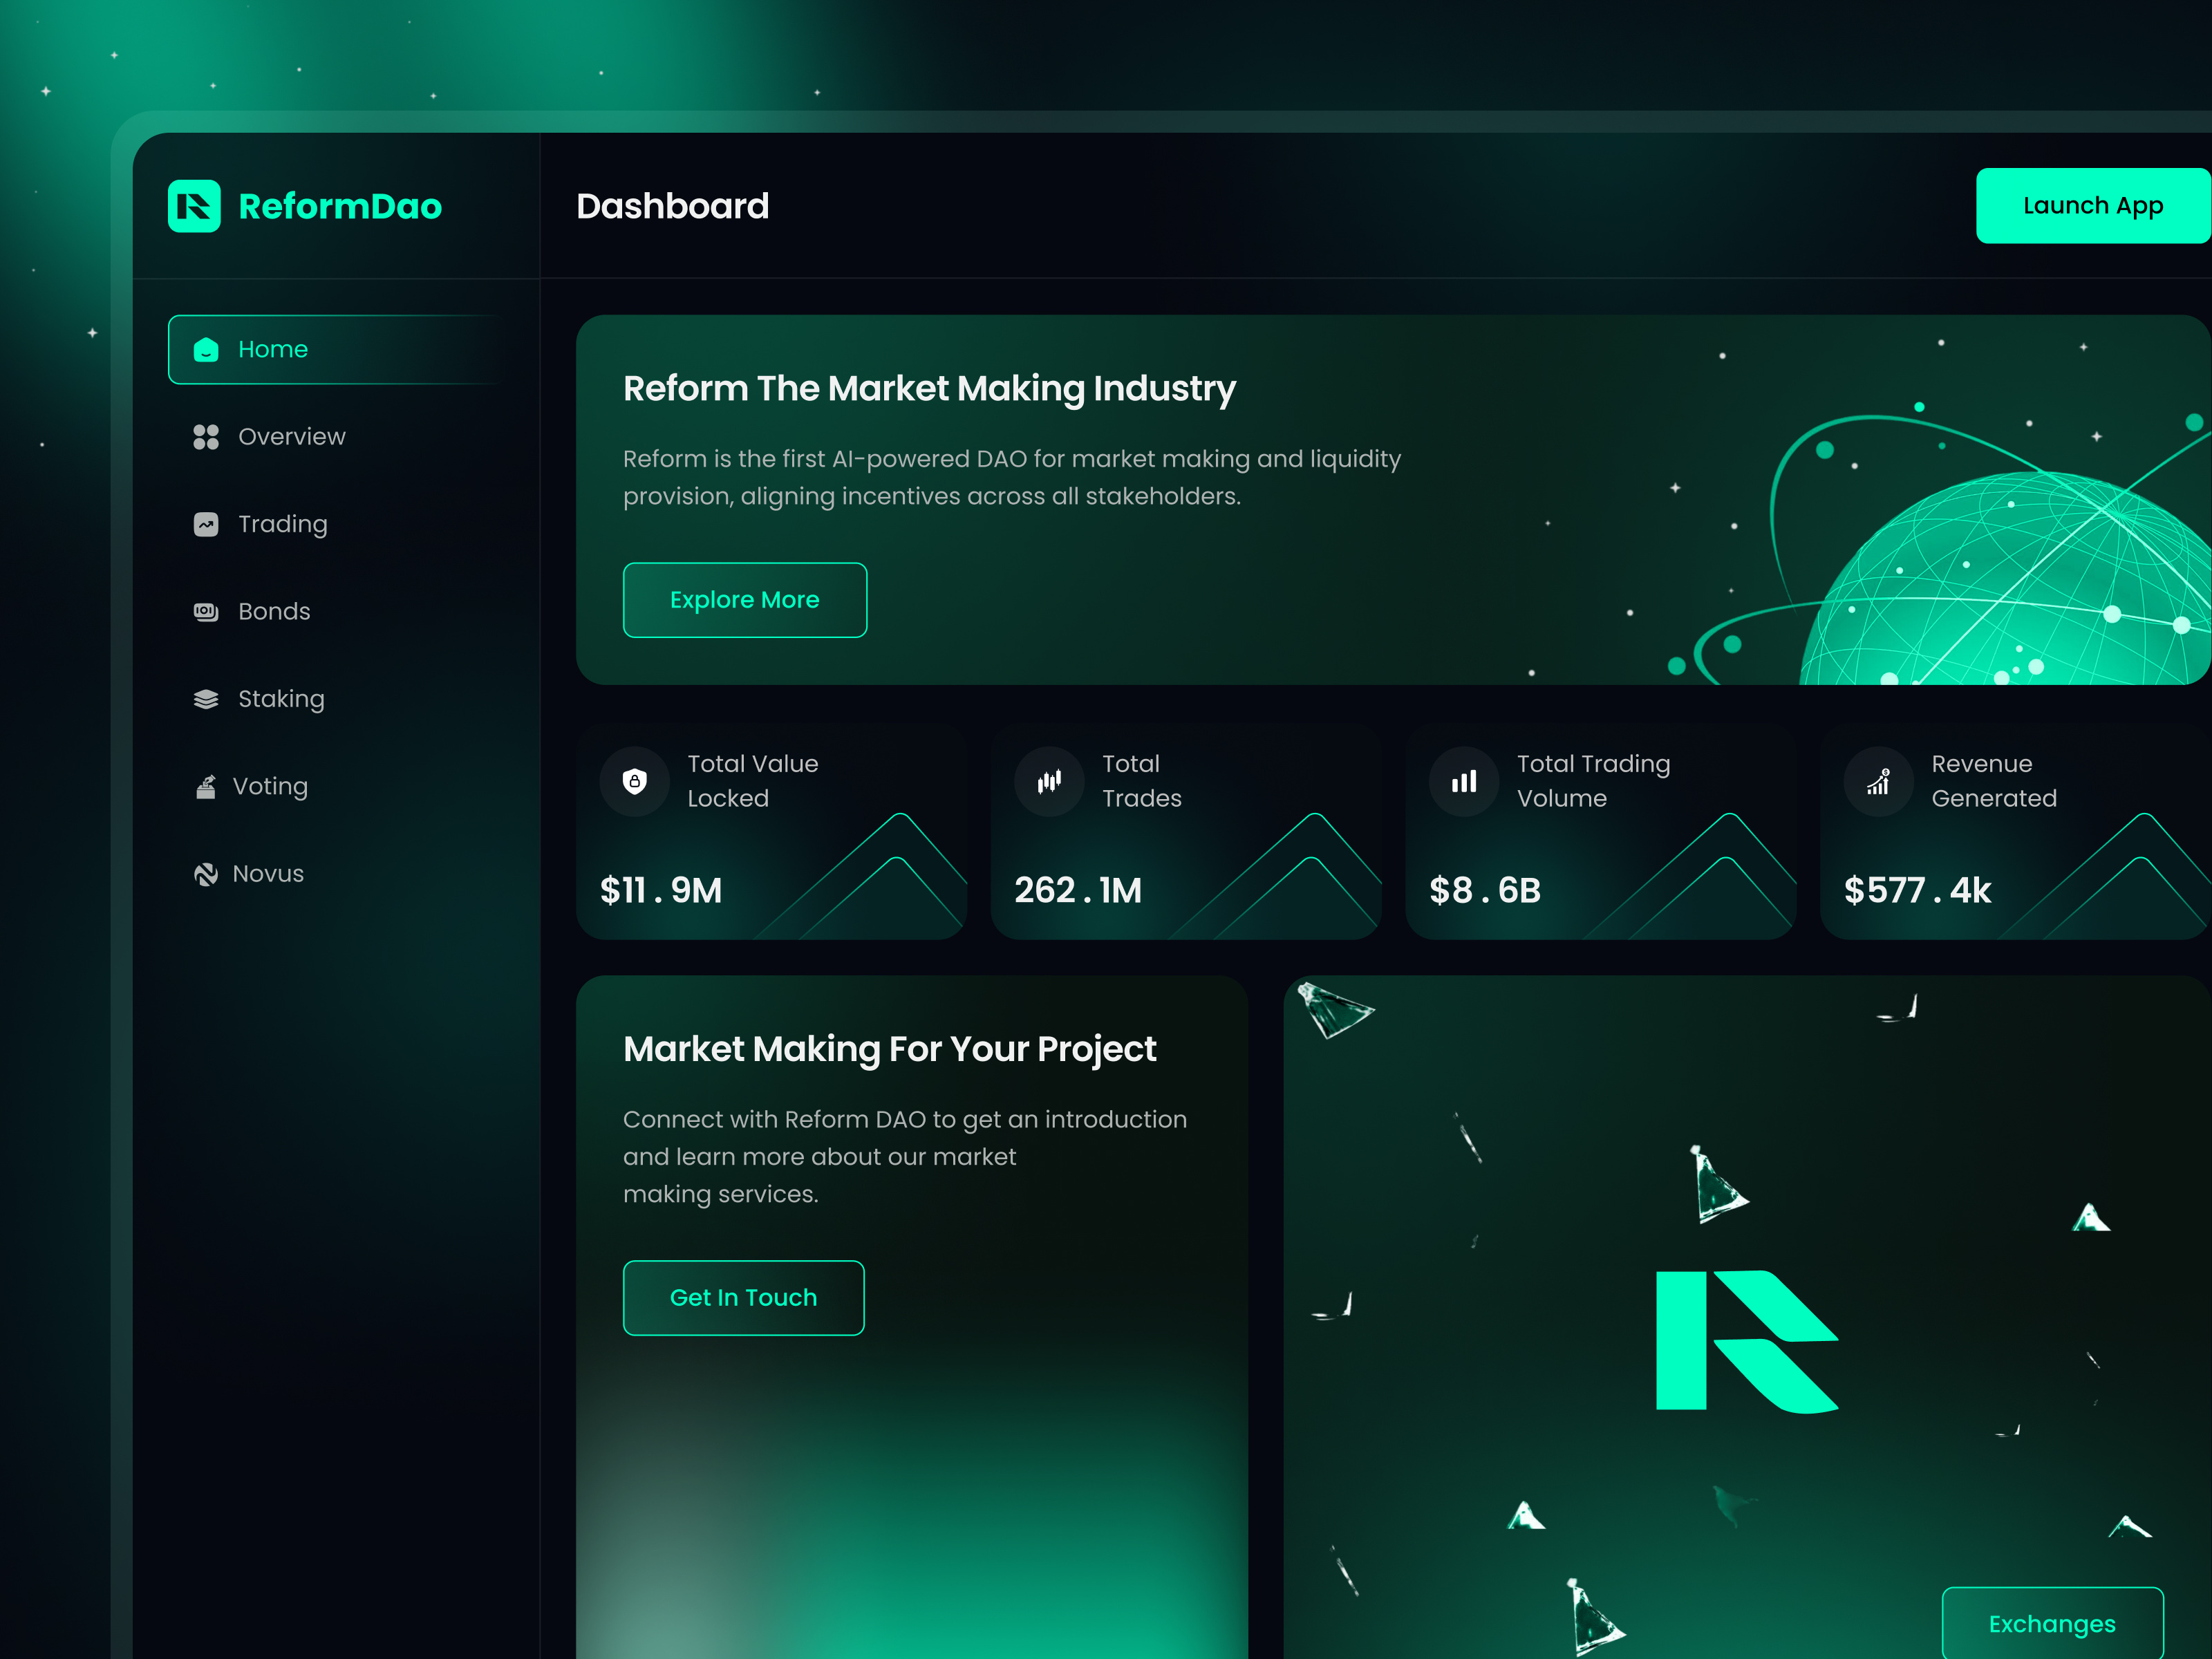Open the Exchanges panel
Screen dimensions: 2212x1659
pos(2052,1624)
